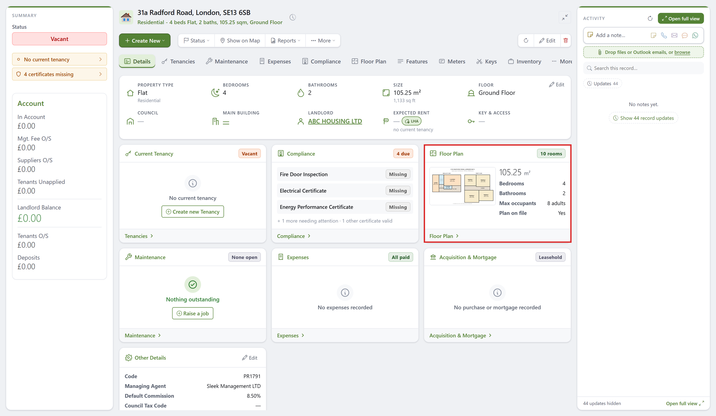Click the Updates 44 filter chip

603,84
